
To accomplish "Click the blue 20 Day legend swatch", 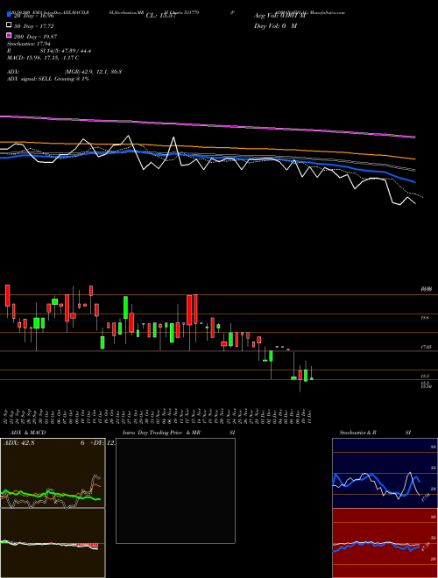I will [x=10, y=15].
